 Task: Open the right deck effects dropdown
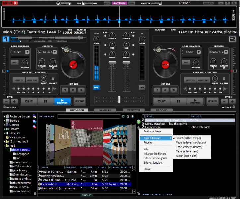click(218, 52)
